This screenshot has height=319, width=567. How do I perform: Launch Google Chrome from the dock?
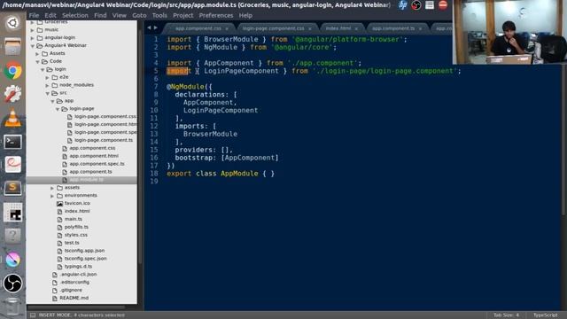tap(12, 71)
